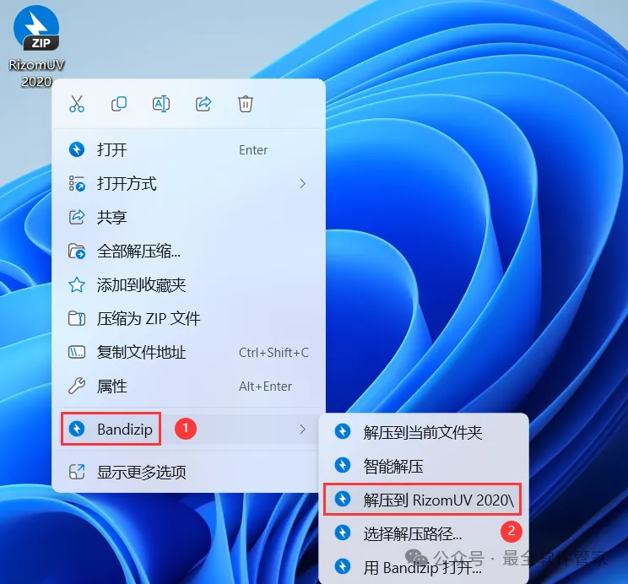Select 共享 in the context menu
The width and height of the screenshot is (628, 584).
188,218
